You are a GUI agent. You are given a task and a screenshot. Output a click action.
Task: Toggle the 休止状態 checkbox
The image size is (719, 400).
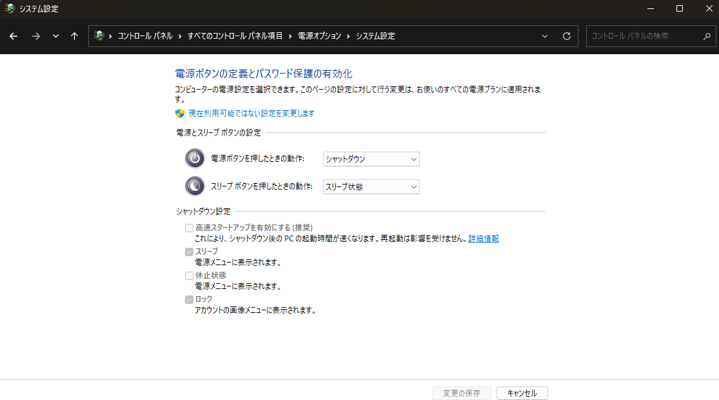[189, 275]
